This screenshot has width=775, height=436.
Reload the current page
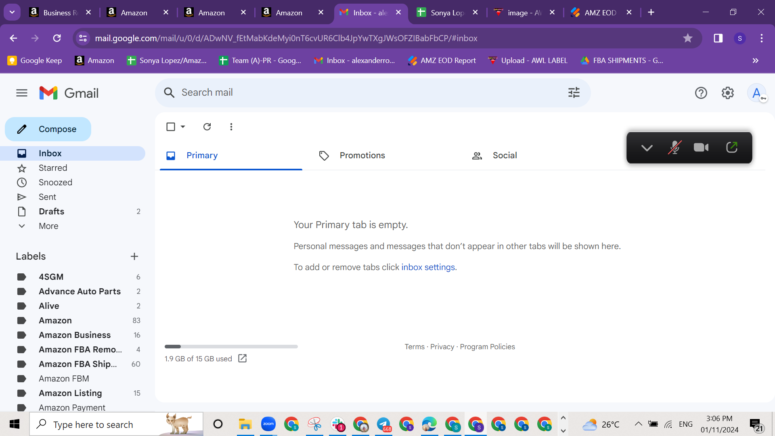click(57, 38)
